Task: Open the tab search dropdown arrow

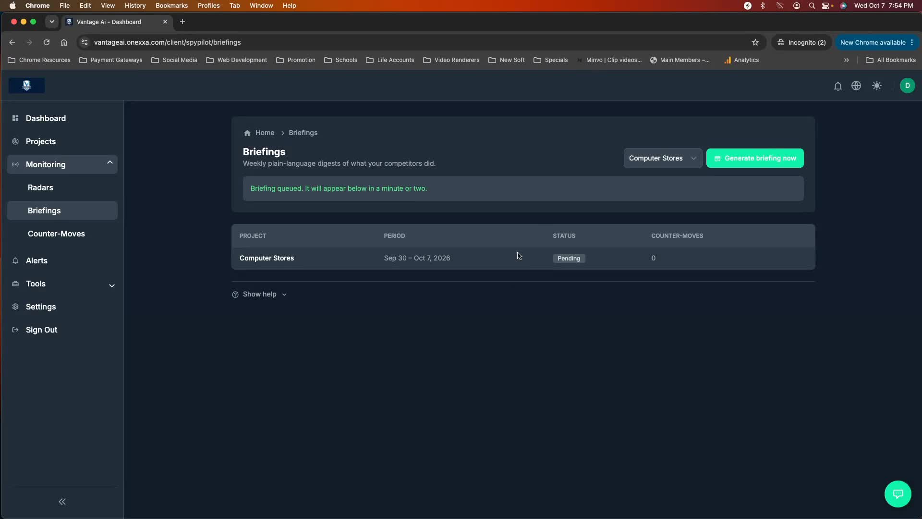Action: click(x=51, y=22)
